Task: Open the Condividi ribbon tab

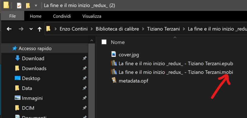Action: 62,16
